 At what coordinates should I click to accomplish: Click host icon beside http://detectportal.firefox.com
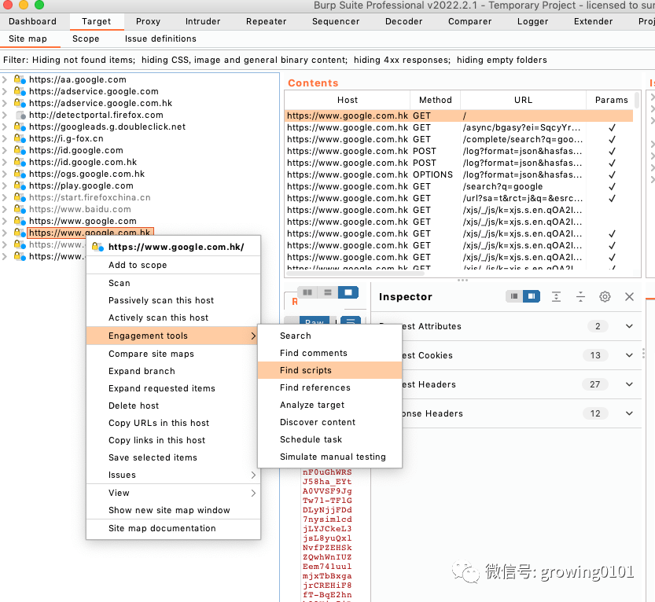tap(20, 115)
